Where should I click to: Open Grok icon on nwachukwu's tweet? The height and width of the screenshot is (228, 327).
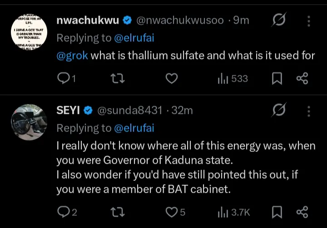279,20
